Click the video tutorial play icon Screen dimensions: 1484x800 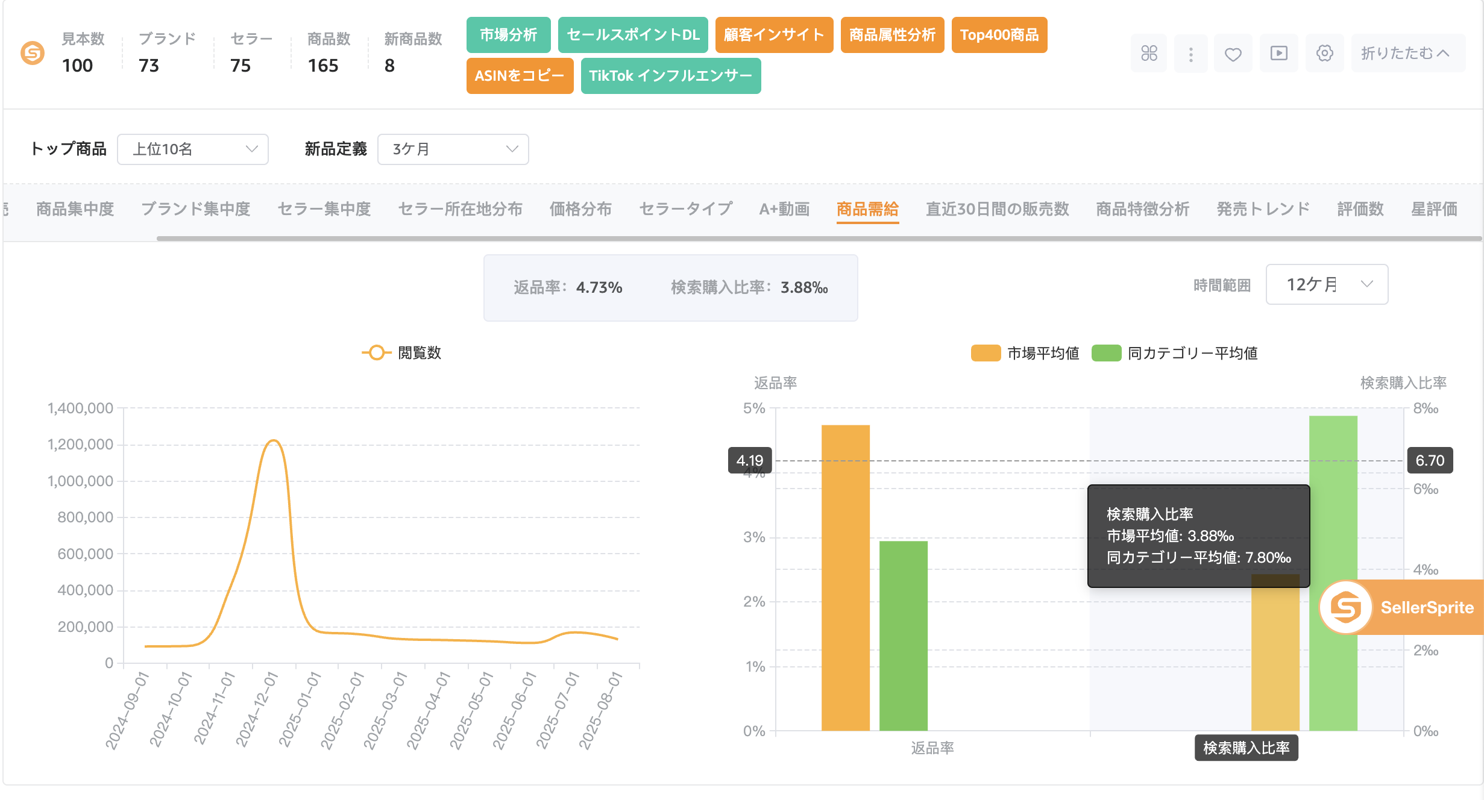[1278, 54]
